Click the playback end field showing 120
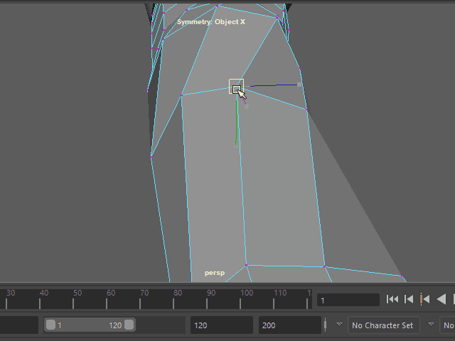The width and height of the screenshot is (455, 341). (220, 325)
